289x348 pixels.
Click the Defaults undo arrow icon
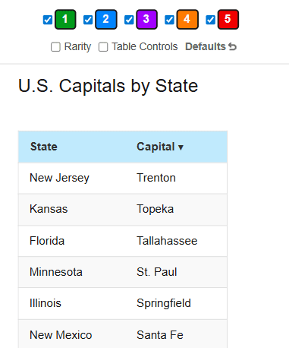(232, 46)
